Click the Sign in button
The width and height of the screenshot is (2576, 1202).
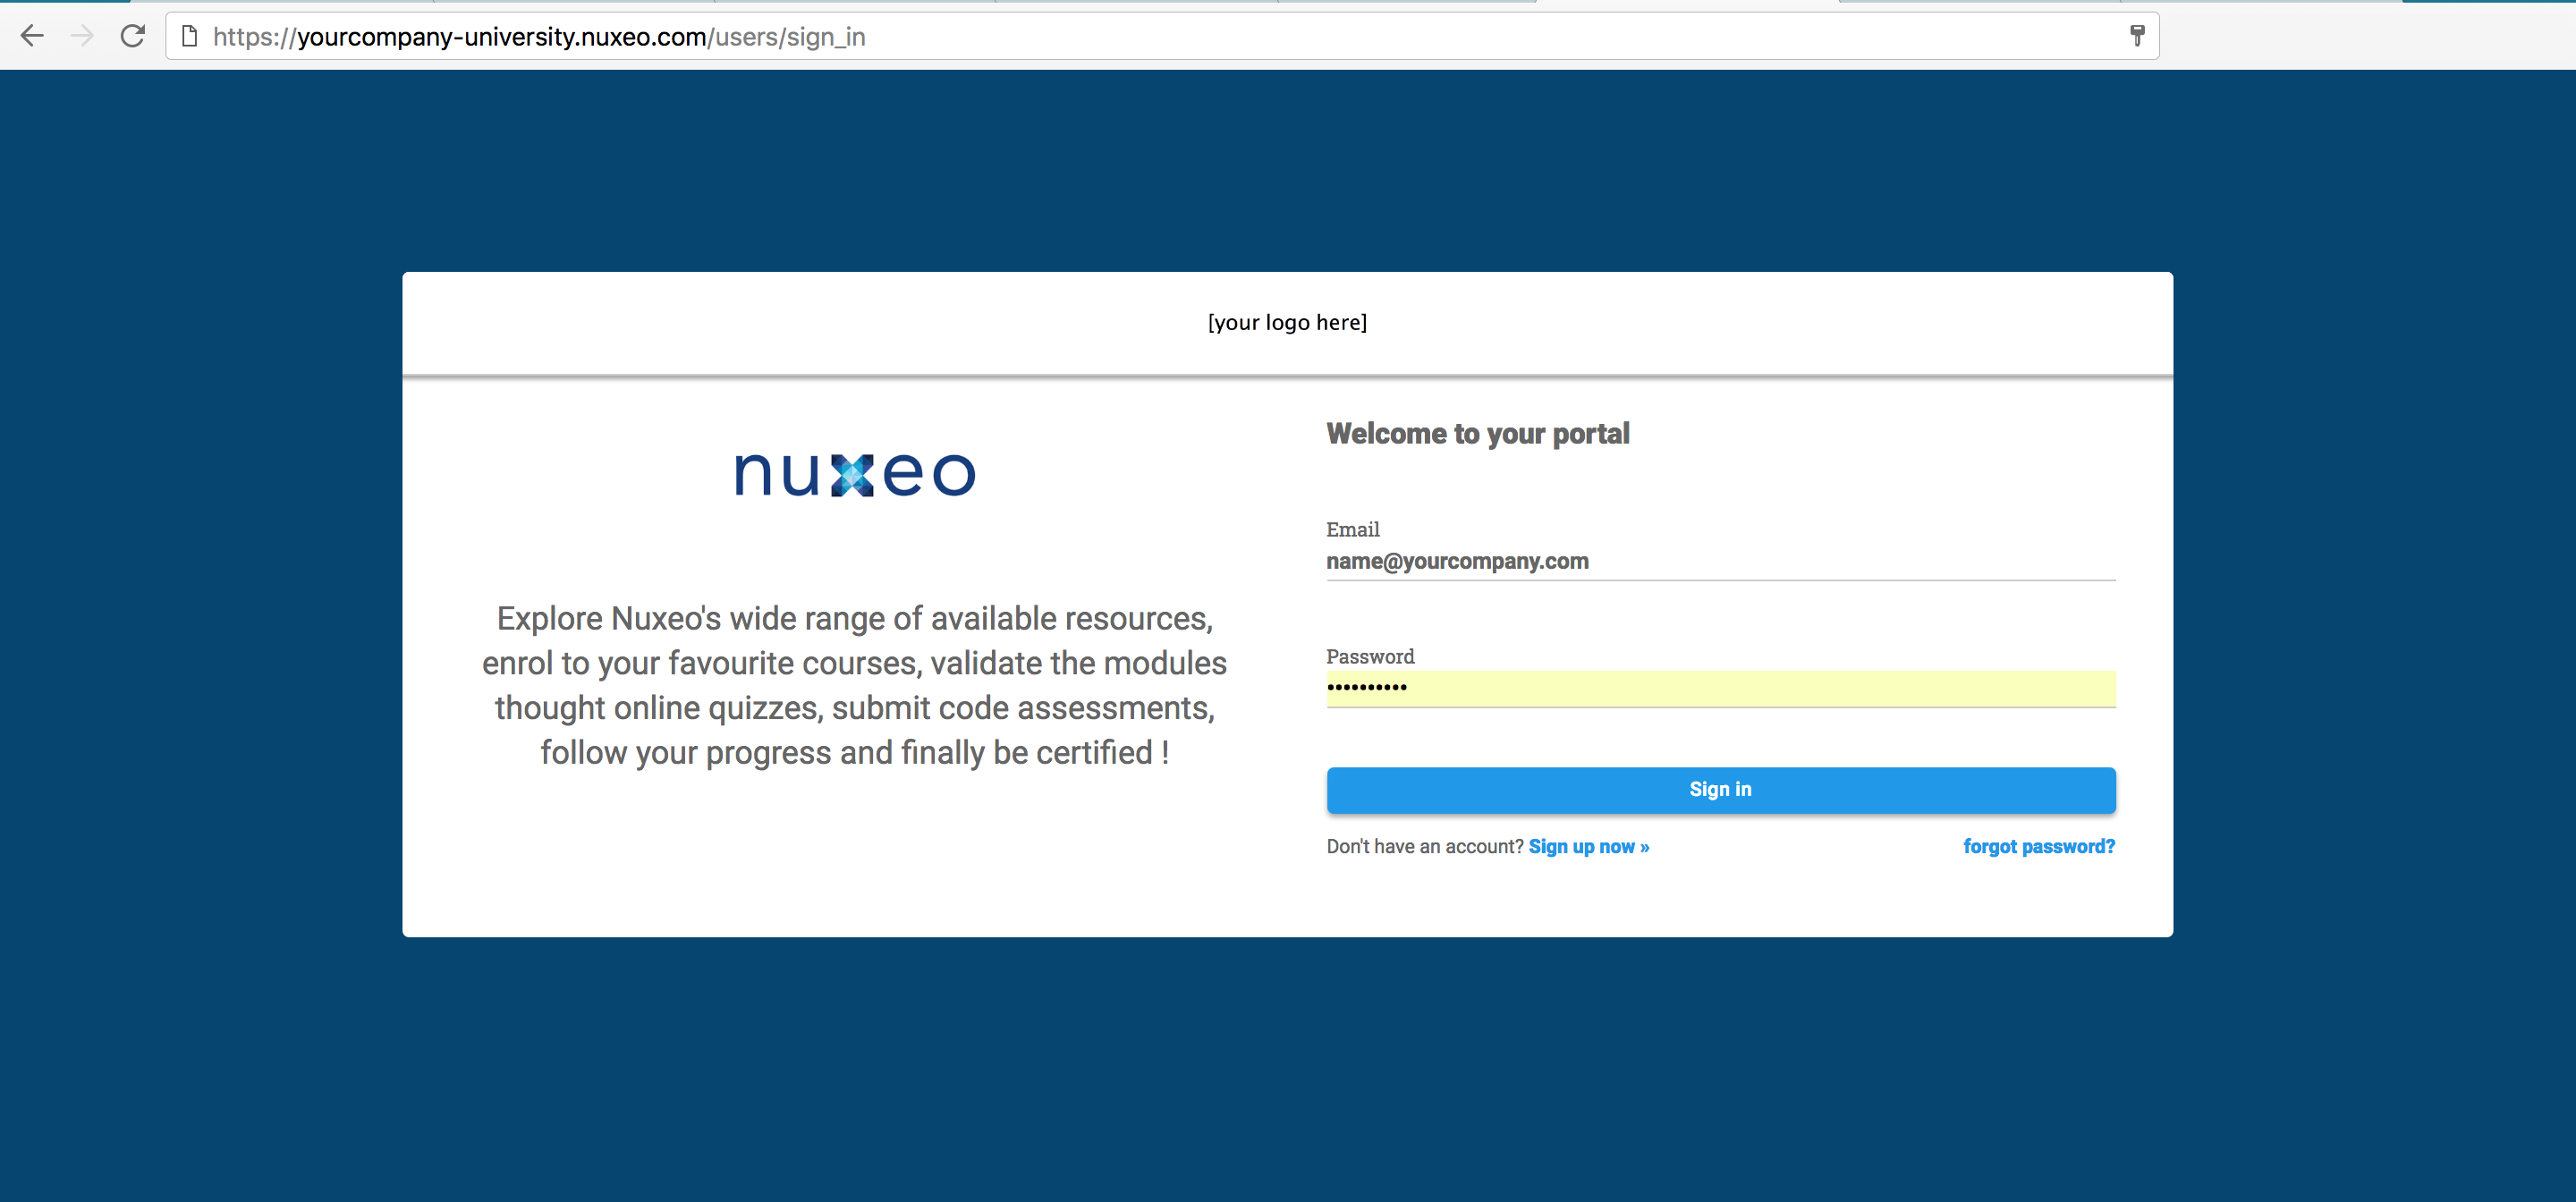tap(1720, 790)
